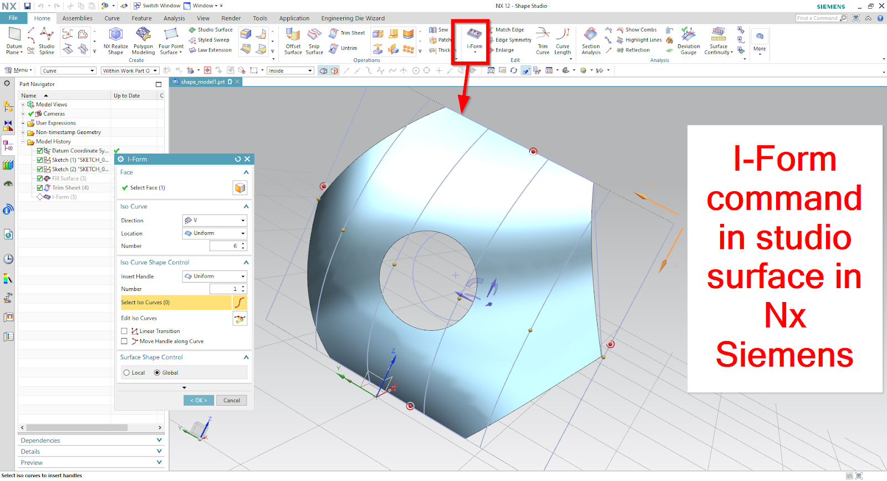
Task: Reset the I-Form dialog
Action: [x=238, y=159]
